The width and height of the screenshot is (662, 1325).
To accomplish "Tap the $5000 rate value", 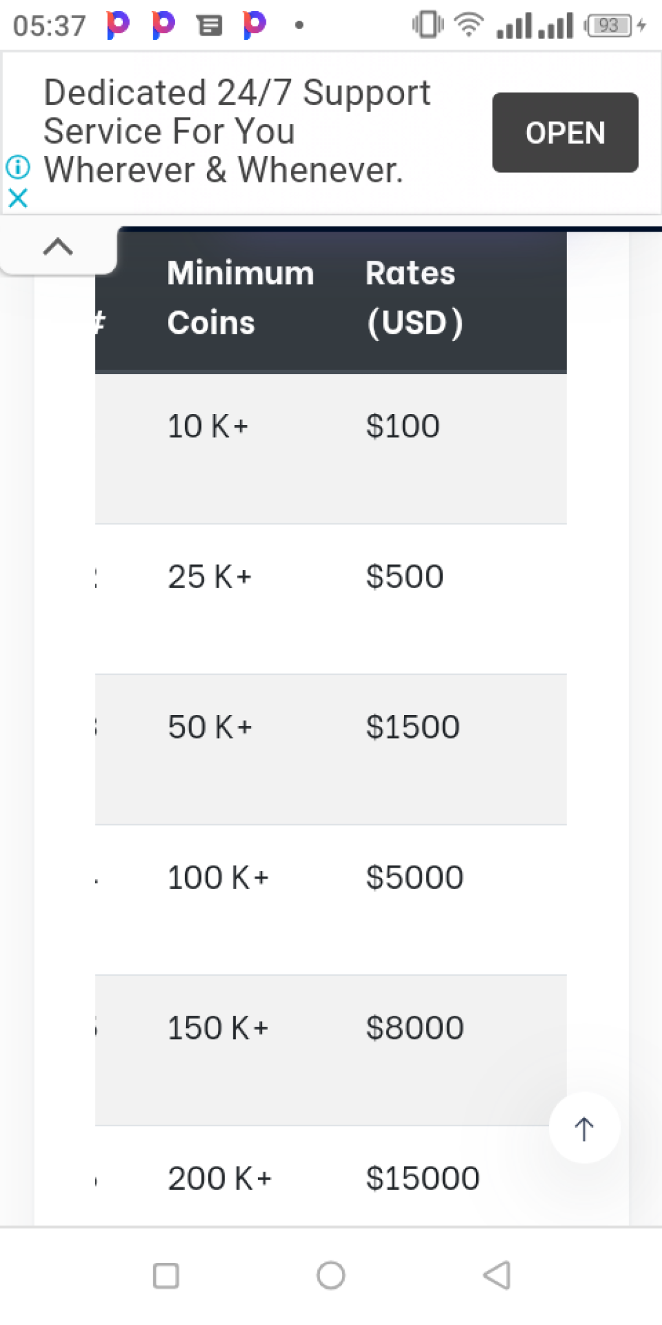I will [x=414, y=877].
